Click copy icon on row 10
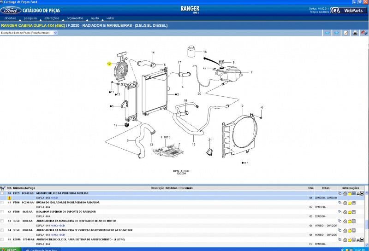Viewport: 369px width, 251px height. tap(340, 193)
